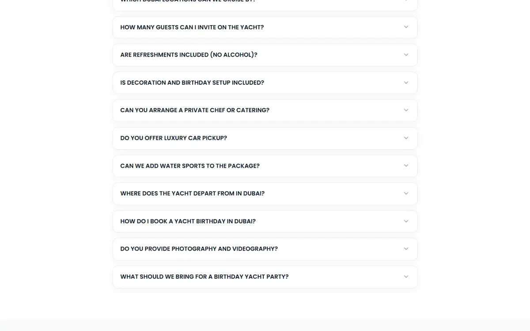The width and height of the screenshot is (530, 331).
Task: Expand the guests on yacht question
Action: [265, 27]
